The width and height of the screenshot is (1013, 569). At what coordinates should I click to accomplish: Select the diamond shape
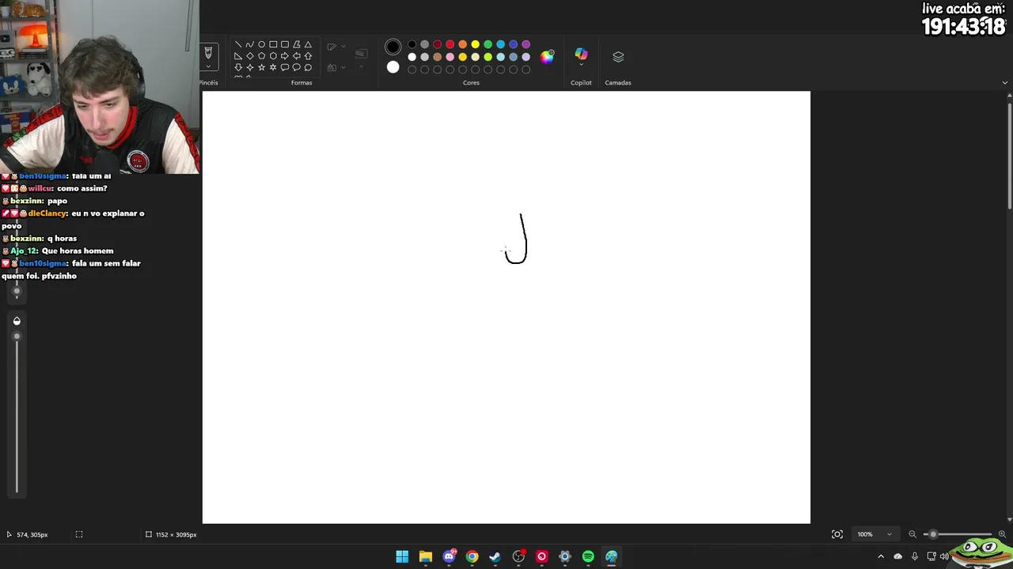pyautogui.click(x=250, y=56)
